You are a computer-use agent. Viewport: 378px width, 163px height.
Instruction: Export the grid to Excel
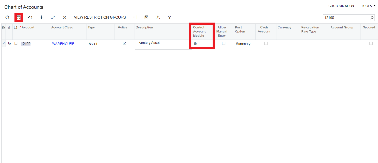point(146,17)
